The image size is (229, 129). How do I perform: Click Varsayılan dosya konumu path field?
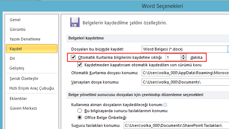pos(185,82)
